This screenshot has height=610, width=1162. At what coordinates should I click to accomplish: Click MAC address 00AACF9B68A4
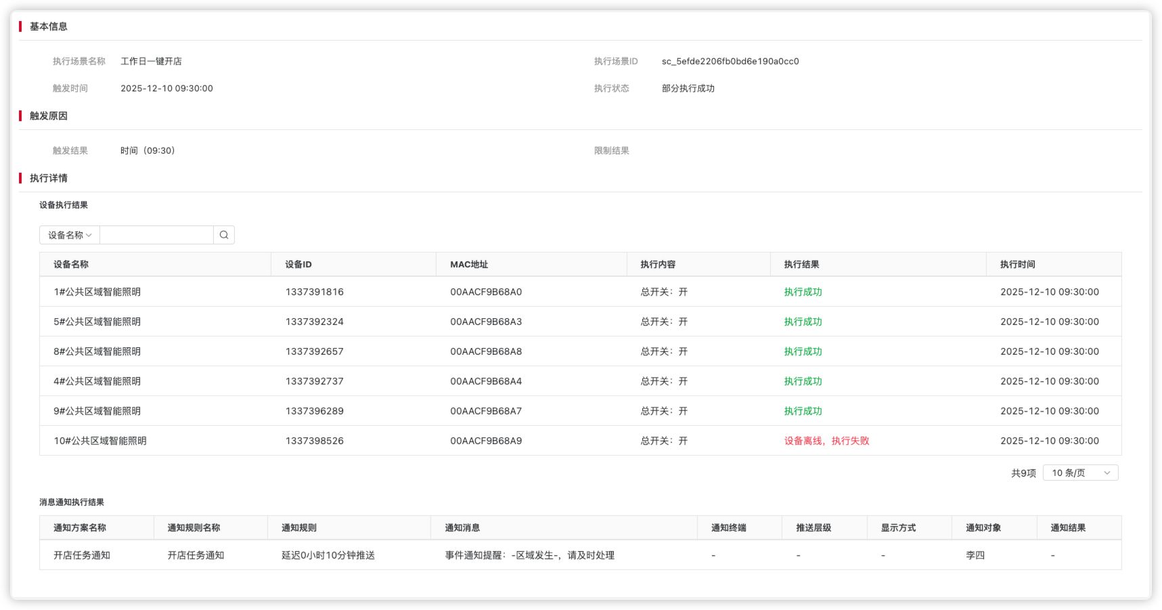[x=486, y=381]
